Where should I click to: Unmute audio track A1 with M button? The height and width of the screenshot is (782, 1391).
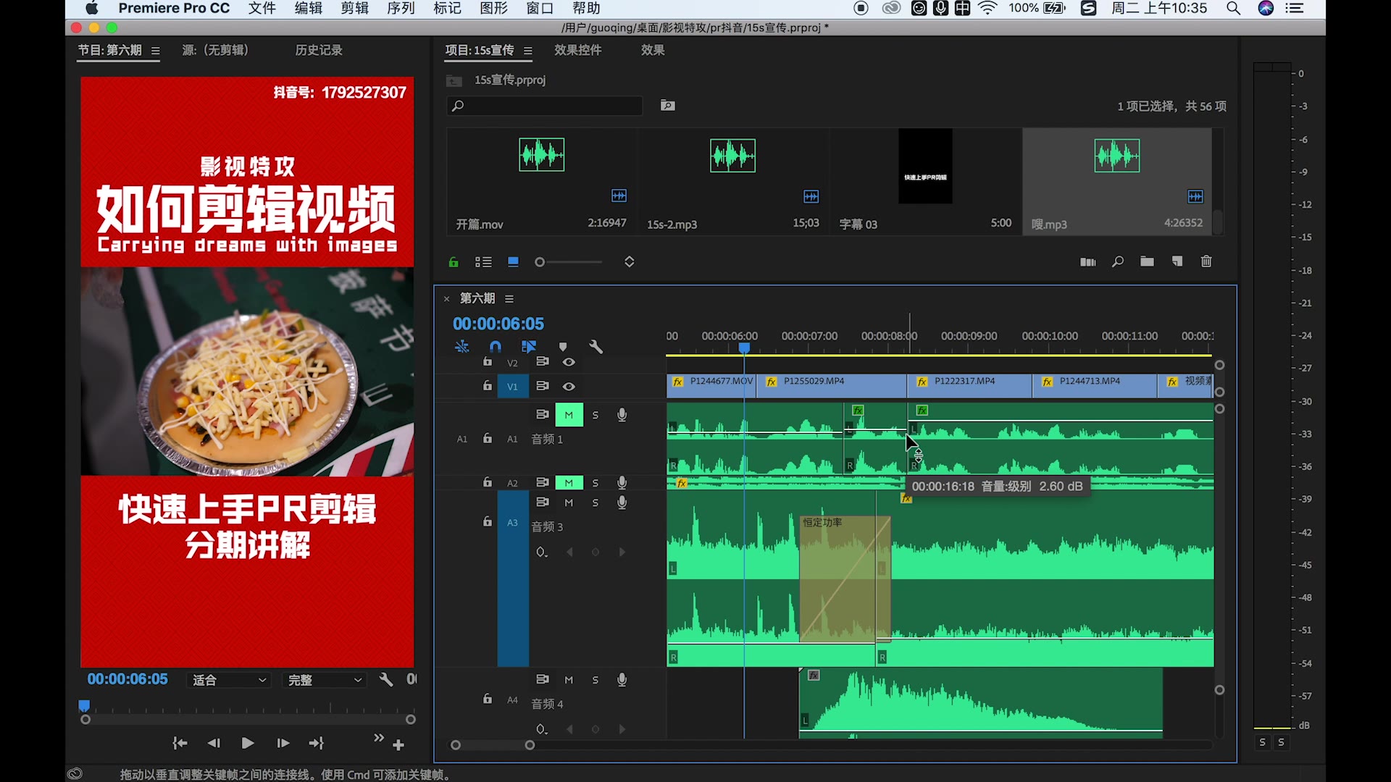pyautogui.click(x=569, y=415)
